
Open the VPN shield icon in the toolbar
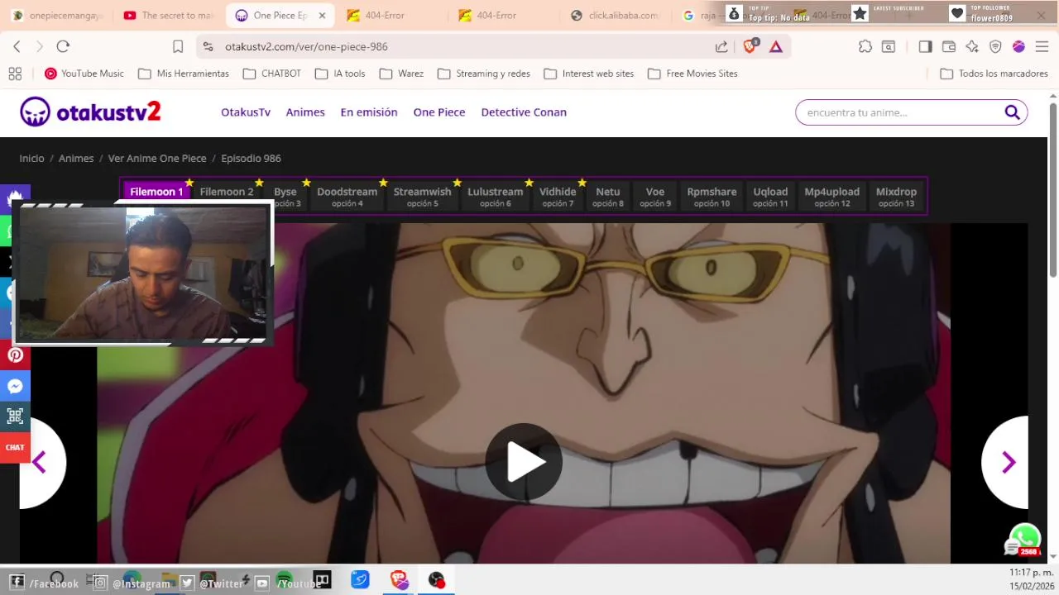click(x=995, y=47)
